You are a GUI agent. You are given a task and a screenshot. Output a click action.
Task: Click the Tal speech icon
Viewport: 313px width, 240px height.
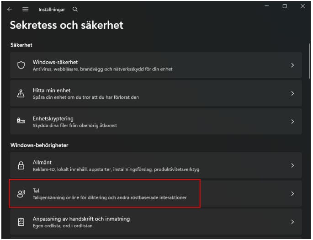coord(21,193)
